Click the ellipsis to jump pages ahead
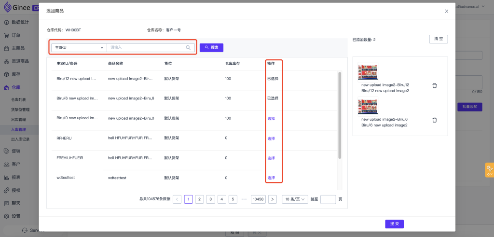The image size is (494, 237). click(244, 199)
